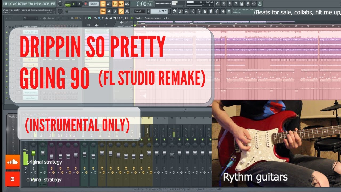Screen dimensions: 341x192
Task: Open the content library cart icon
Action: pyautogui.click(x=229, y=11)
